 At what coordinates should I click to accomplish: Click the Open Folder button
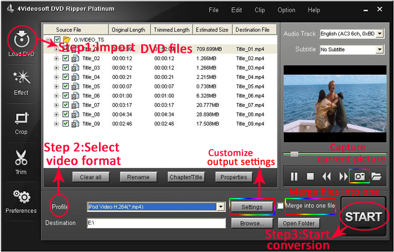[x=299, y=223]
